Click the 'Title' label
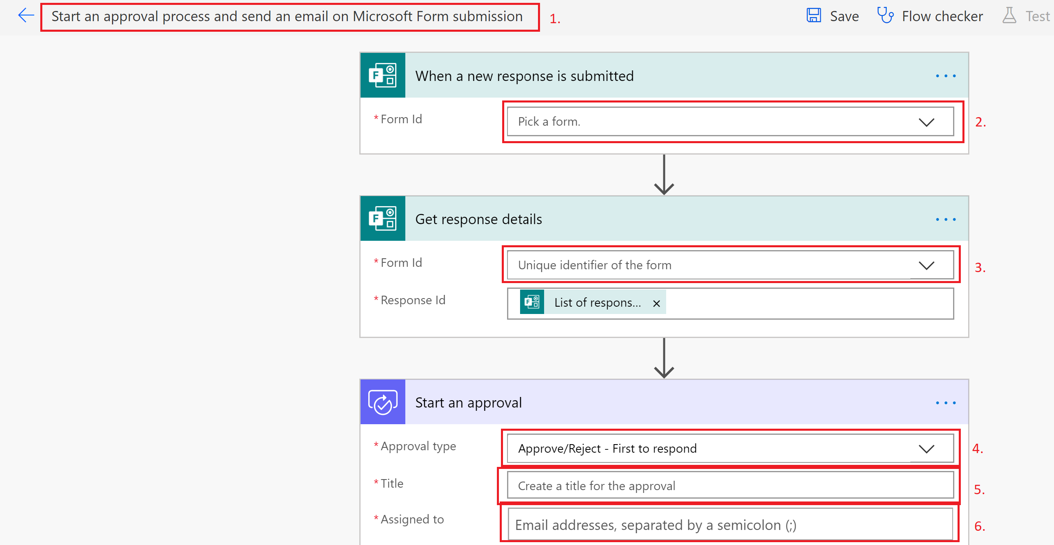The width and height of the screenshot is (1054, 545). [x=391, y=483]
